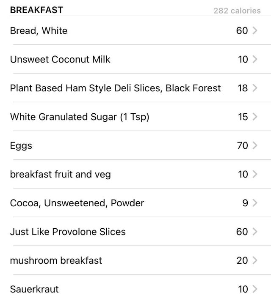Image resolution: width=271 pixels, height=301 pixels.
Task: Tap chevron beside breakfast fruit and veg
Action: pyautogui.click(x=255, y=174)
